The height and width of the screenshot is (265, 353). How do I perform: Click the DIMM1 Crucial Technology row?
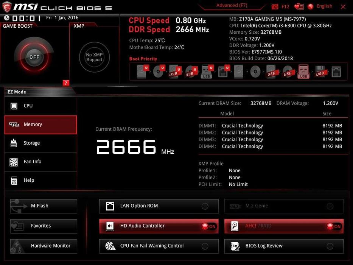(271, 126)
